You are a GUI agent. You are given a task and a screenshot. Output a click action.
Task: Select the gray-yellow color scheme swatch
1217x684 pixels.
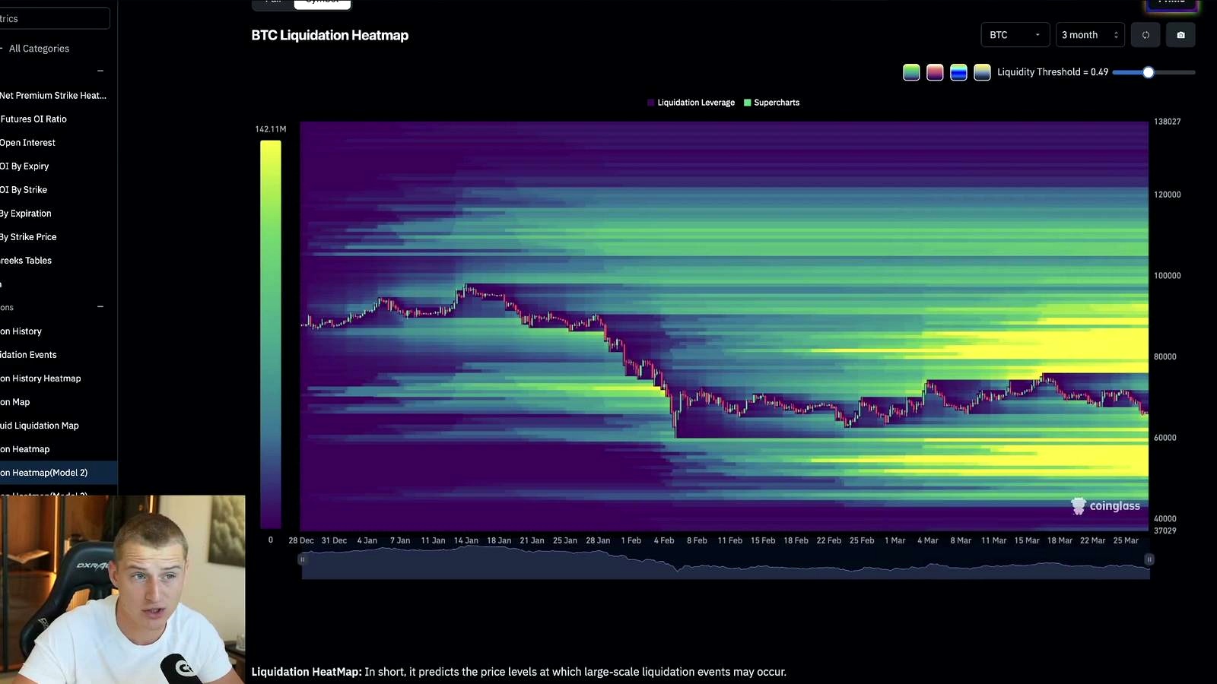click(982, 72)
